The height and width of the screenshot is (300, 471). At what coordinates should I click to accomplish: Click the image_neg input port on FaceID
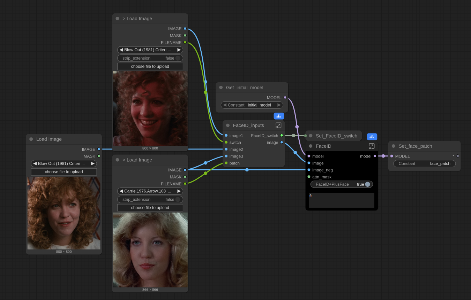pyautogui.click(x=309, y=170)
